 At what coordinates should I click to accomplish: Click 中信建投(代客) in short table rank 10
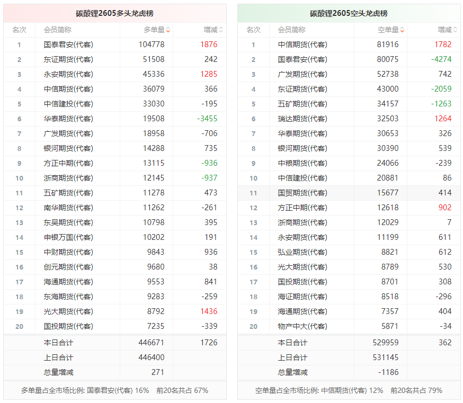point(302,178)
